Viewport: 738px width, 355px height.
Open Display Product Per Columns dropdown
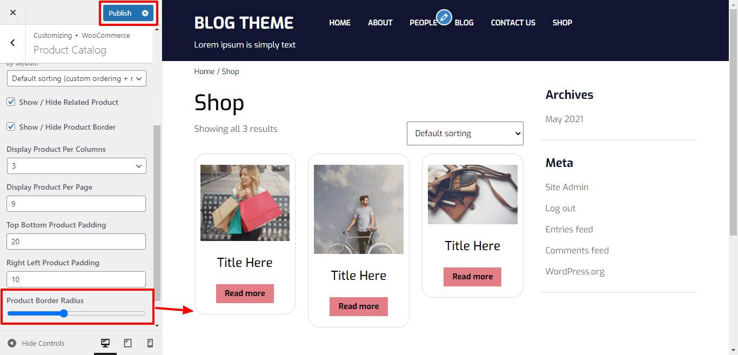77,166
